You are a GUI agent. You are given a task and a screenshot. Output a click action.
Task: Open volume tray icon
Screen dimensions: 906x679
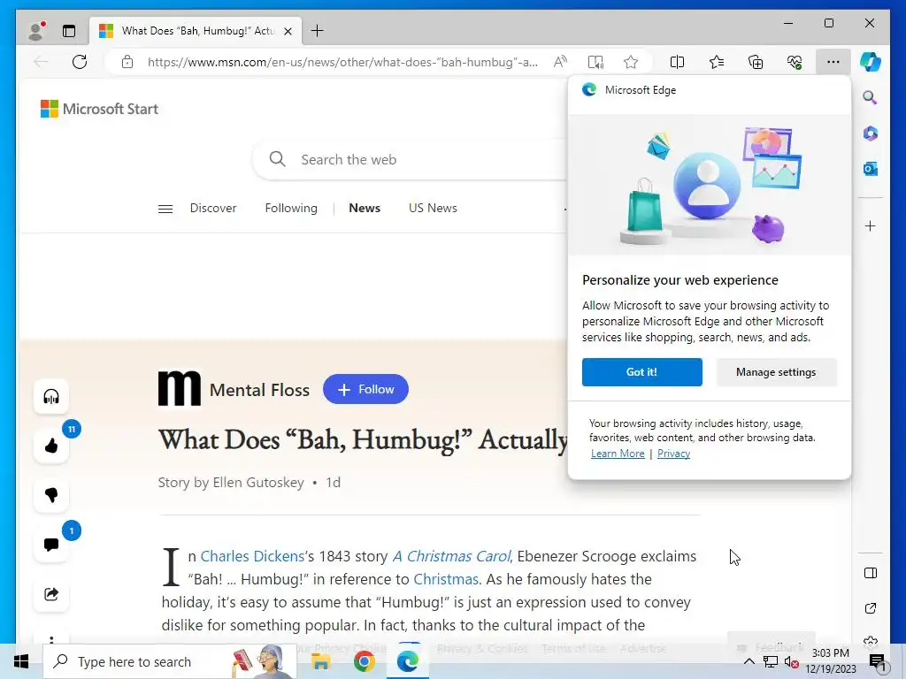(792, 662)
